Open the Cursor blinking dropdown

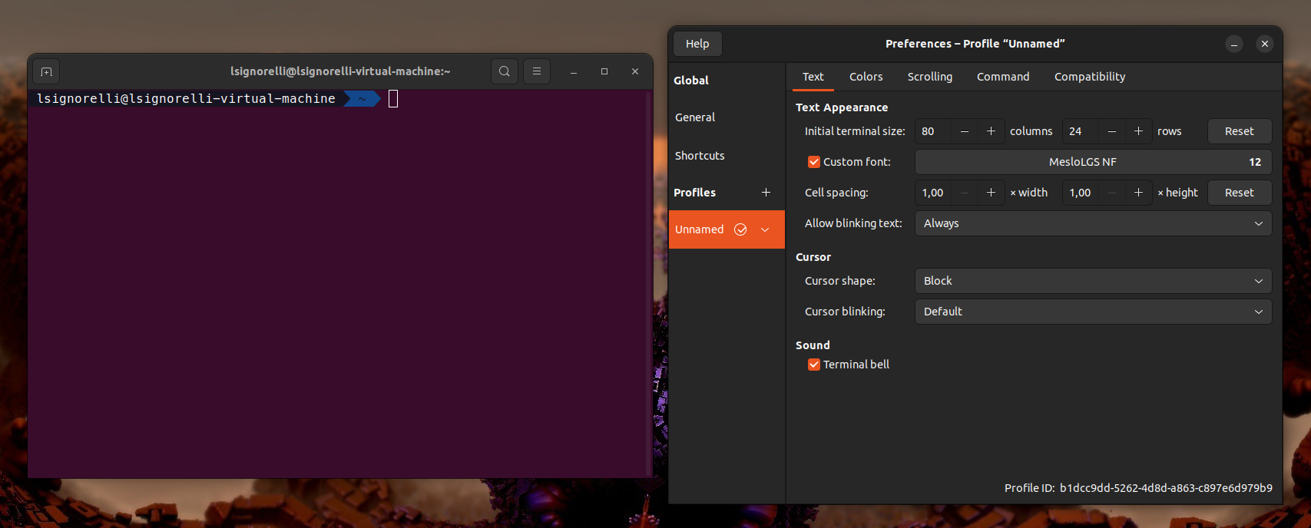tap(1093, 312)
